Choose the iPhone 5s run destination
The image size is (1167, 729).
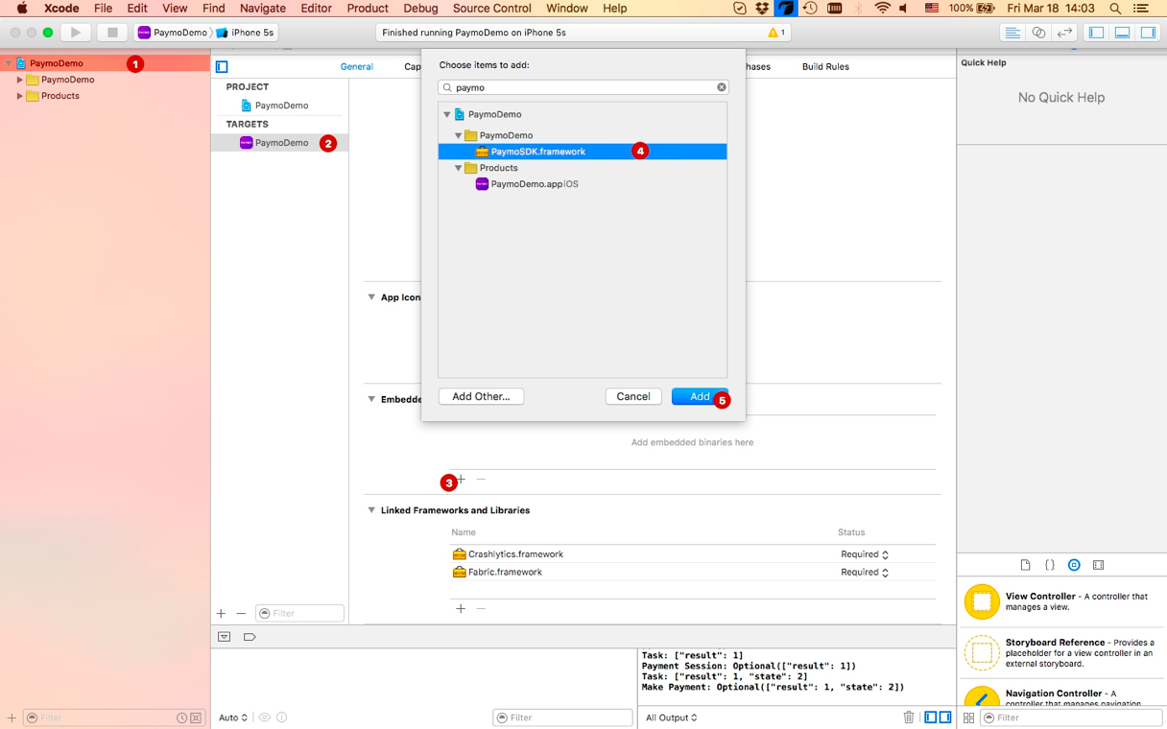[244, 33]
